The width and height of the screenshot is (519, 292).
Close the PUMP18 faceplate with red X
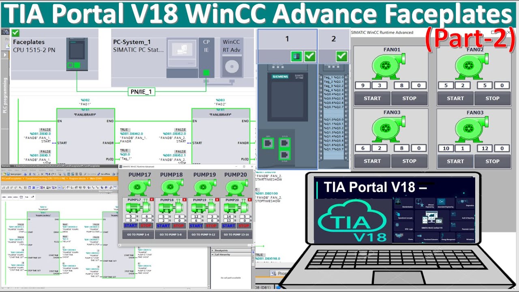[x=184, y=200]
